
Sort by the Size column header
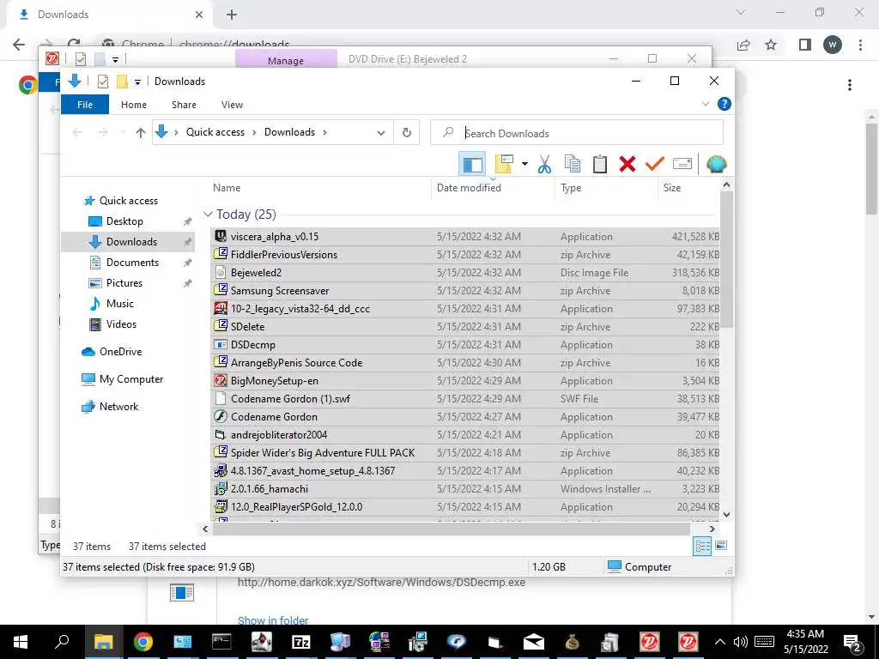click(x=688, y=188)
